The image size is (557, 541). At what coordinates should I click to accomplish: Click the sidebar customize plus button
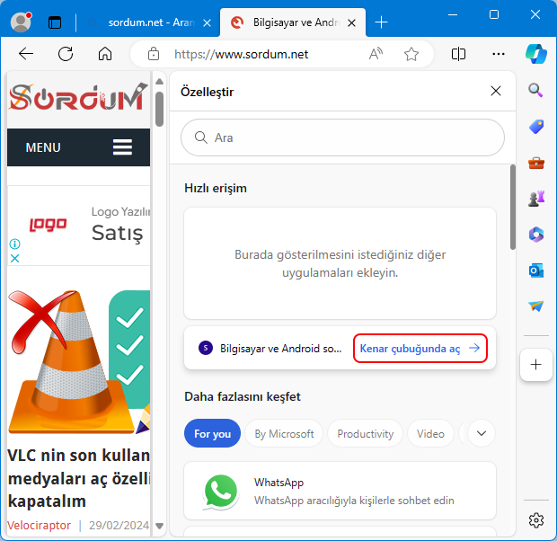[x=535, y=365]
